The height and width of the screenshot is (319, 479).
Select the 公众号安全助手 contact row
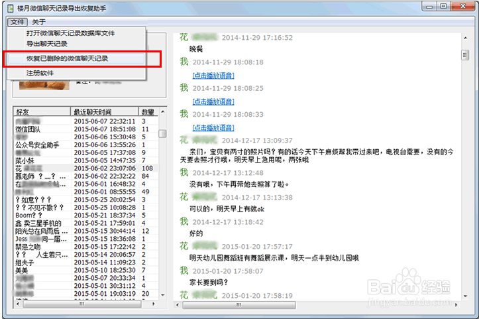click(x=86, y=145)
